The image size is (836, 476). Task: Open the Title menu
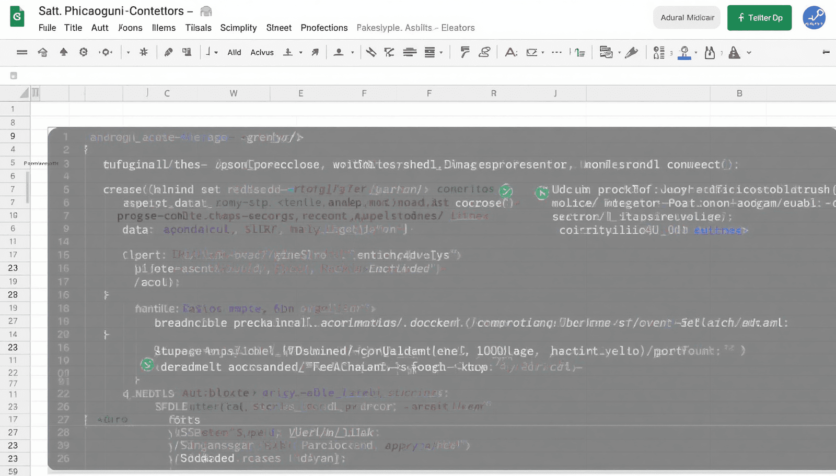coord(73,28)
